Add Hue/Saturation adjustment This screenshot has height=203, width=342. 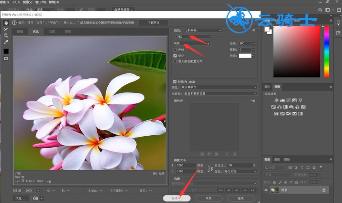coord(273,107)
